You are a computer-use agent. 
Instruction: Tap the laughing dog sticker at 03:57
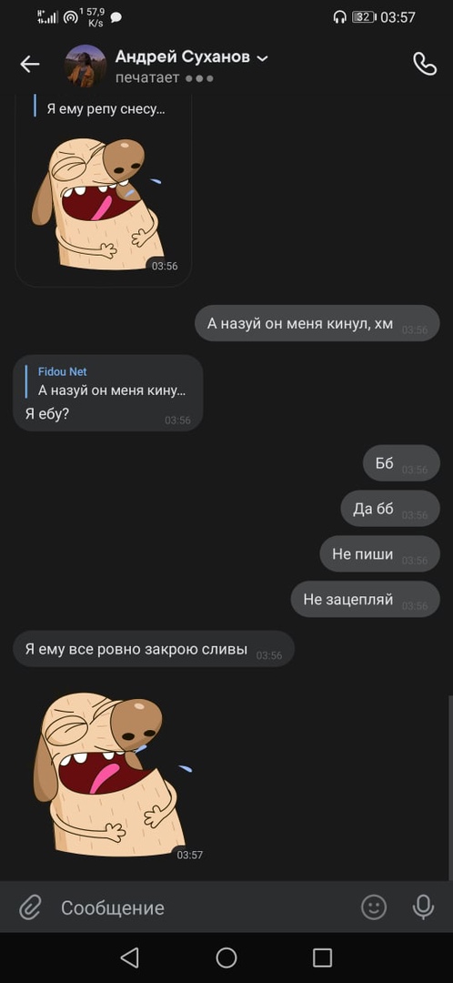110,775
